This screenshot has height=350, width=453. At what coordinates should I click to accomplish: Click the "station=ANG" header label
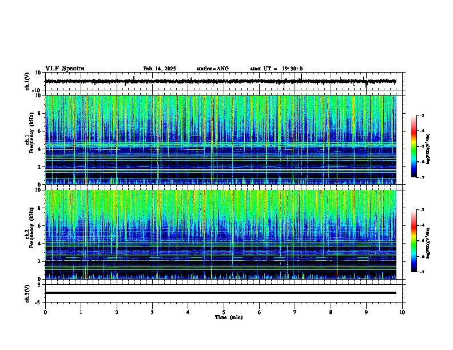(213, 69)
